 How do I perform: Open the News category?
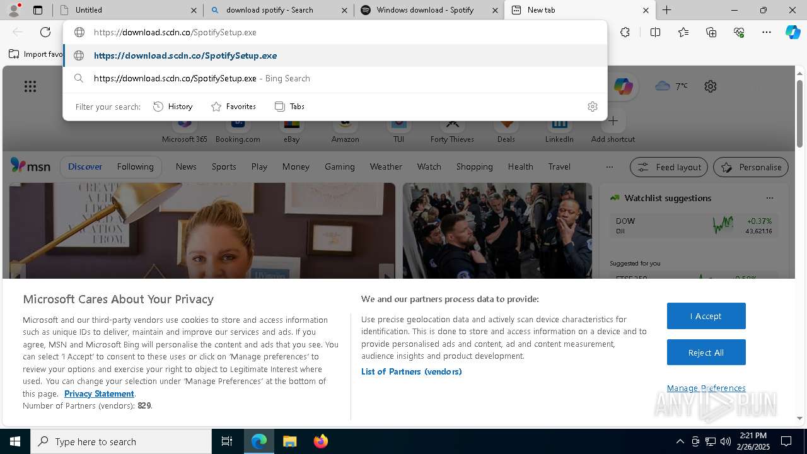(x=186, y=166)
